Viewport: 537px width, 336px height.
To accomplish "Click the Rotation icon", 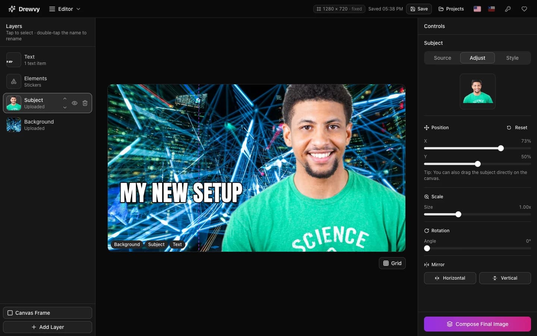I will 427,231.
